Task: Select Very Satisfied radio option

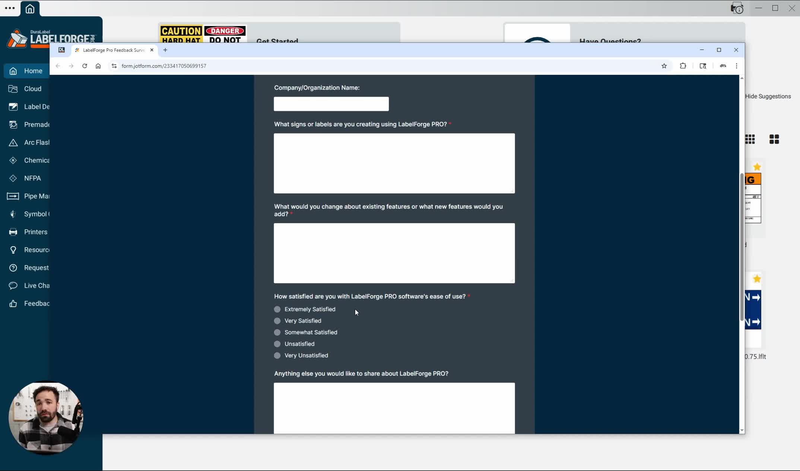Action: [277, 321]
